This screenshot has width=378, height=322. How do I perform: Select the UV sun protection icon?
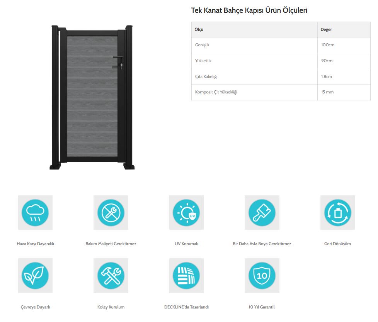click(186, 212)
